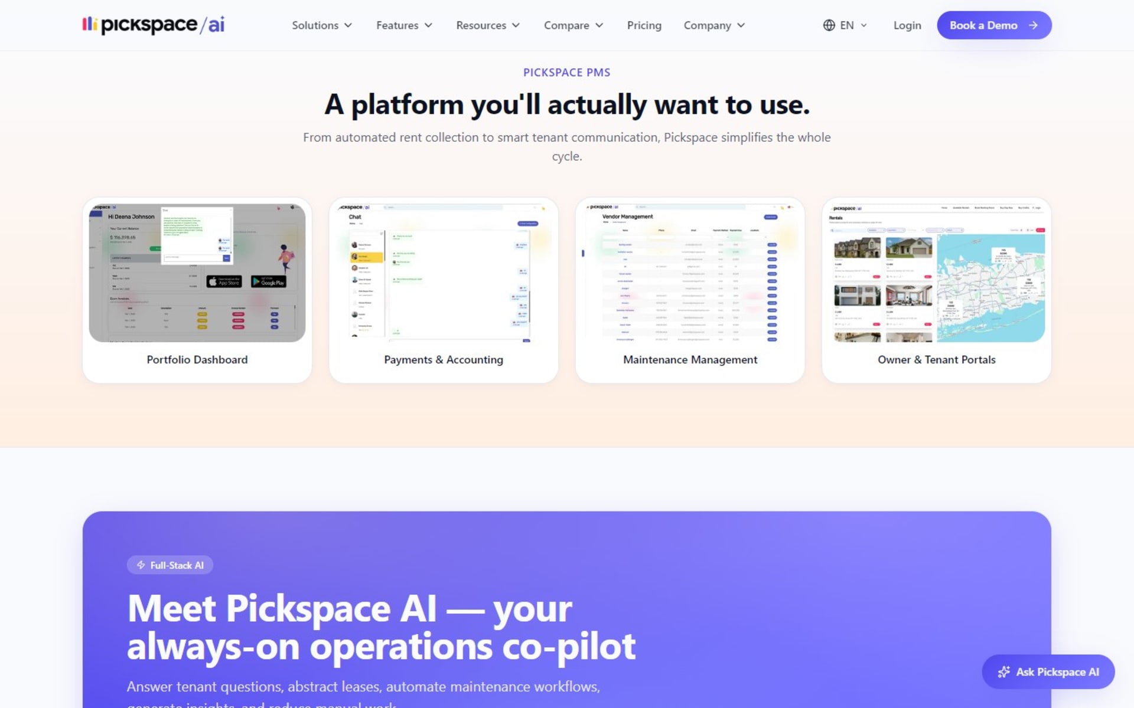Click the Google Play badge in dashboard preview
1134x708 pixels.
coord(269,281)
